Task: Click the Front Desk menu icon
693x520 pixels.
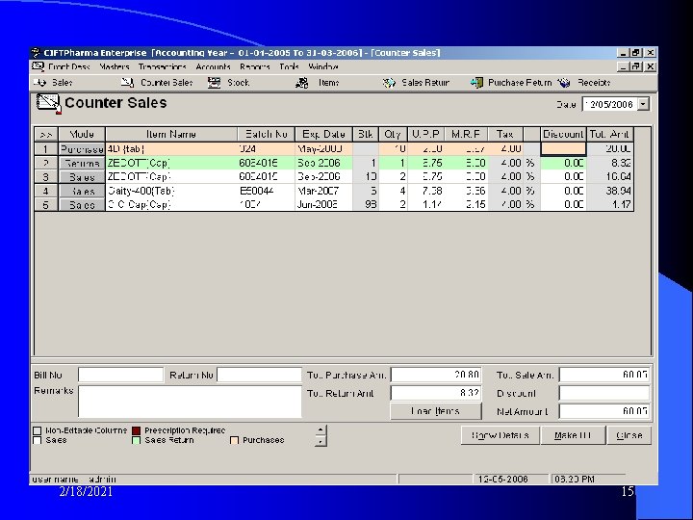Action: coord(38,66)
